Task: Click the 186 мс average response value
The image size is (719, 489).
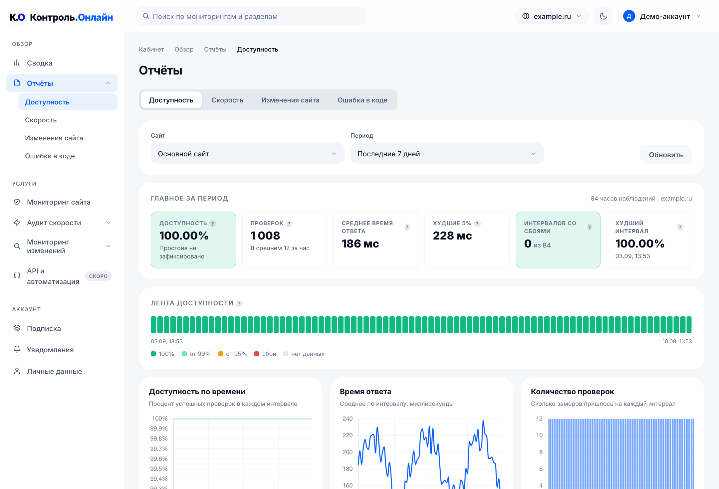Action: pyautogui.click(x=360, y=244)
